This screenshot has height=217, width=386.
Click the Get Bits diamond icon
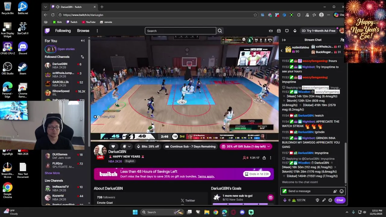click(x=295, y=31)
